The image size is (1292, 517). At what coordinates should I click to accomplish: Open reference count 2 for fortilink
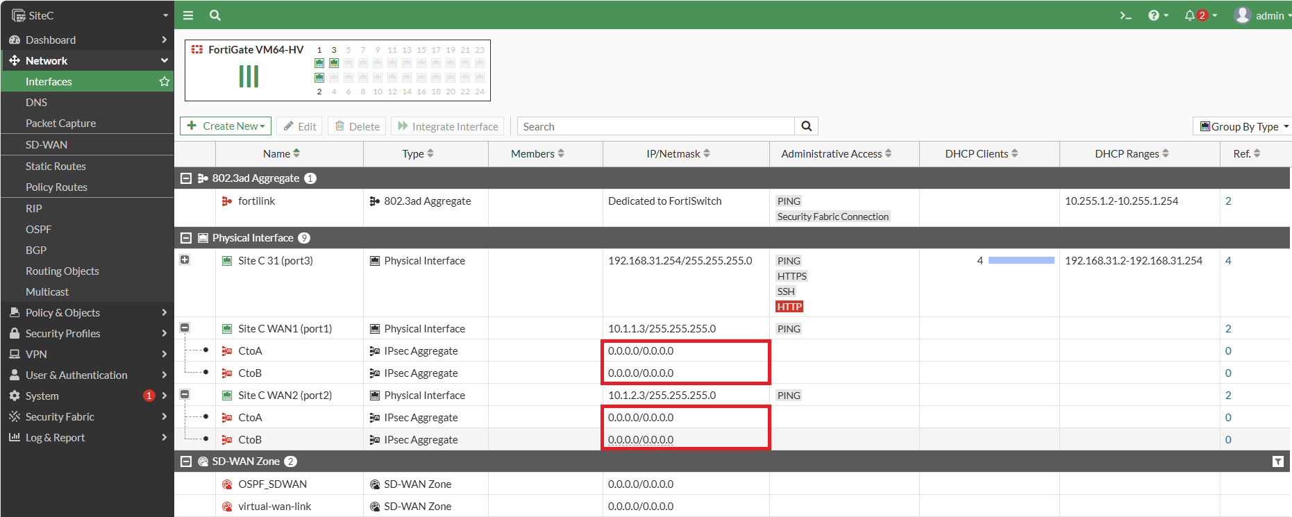[x=1228, y=201]
